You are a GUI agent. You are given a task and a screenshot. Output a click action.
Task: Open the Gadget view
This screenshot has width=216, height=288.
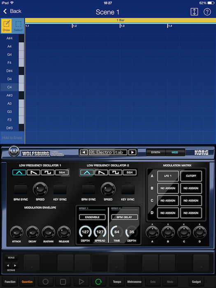[x=196, y=282]
